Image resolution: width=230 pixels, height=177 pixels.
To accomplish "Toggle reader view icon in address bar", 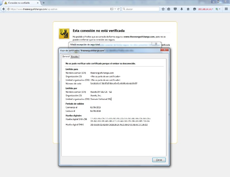I will [112, 9].
